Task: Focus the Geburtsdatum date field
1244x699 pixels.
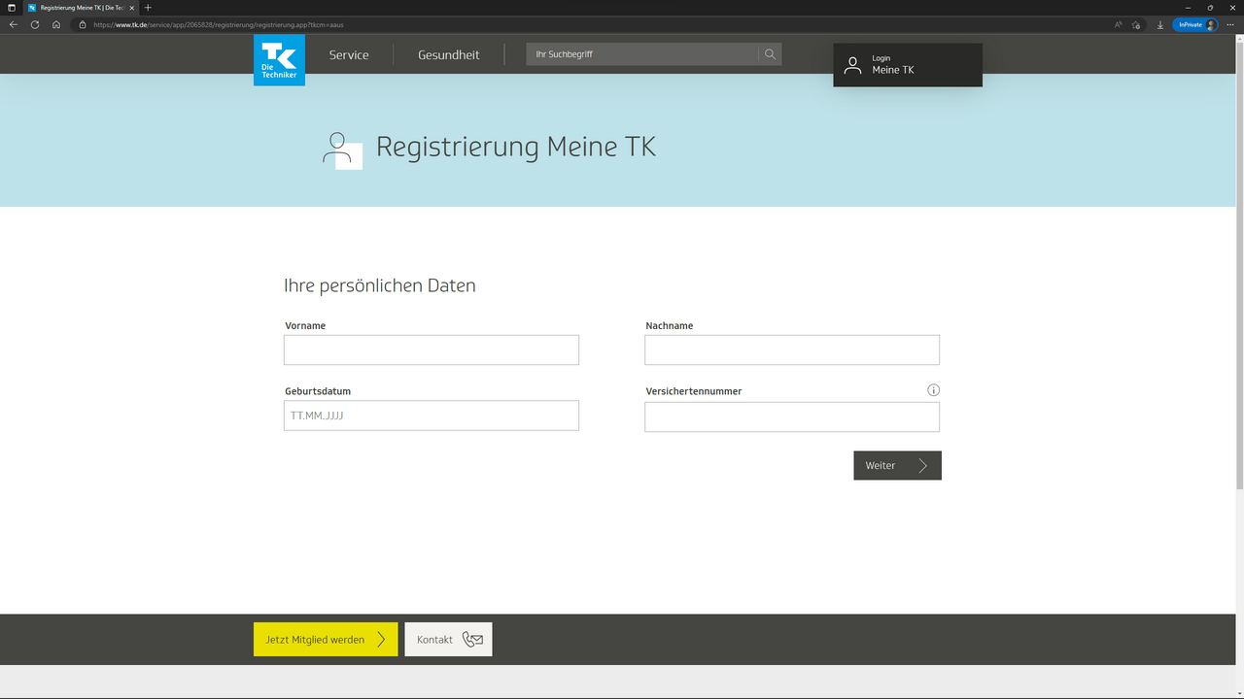Action: 432,416
